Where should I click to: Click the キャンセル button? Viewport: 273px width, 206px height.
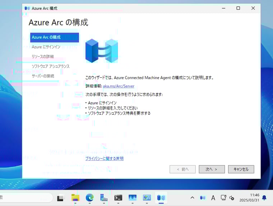241,169
